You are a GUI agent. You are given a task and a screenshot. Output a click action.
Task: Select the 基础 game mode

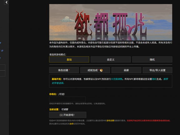click(69, 59)
